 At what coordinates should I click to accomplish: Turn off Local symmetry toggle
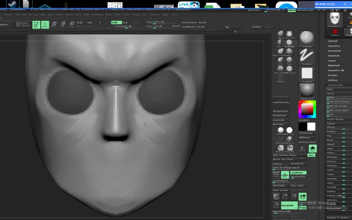(302, 196)
